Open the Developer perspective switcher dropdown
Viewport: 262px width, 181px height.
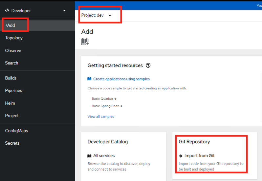[x=64, y=10]
